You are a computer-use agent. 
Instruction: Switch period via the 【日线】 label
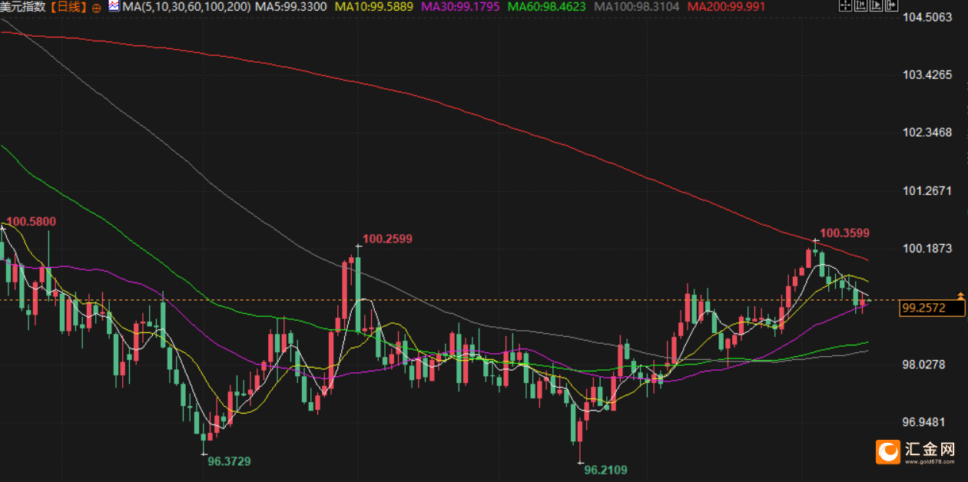click(70, 7)
